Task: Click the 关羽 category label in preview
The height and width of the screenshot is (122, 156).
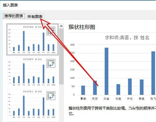Action: (95, 99)
